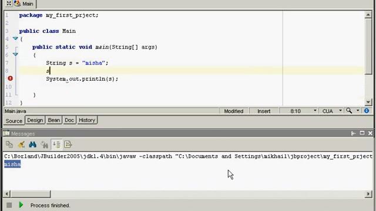Click the word wrap page icon in Messages
The height and width of the screenshot is (211, 376).
point(68,145)
